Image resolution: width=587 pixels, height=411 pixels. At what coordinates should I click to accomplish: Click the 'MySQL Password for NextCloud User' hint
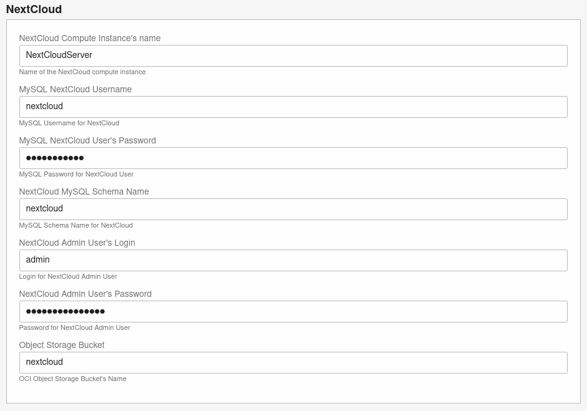pos(76,174)
